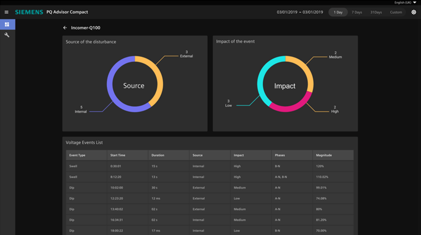Click the Siemens logo

tap(29, 12)
